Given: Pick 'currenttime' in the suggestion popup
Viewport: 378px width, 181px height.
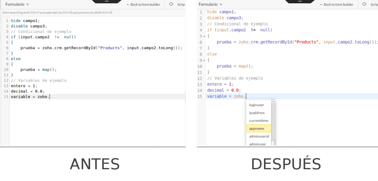Looking at the screenshot, I should pos(258,121).
